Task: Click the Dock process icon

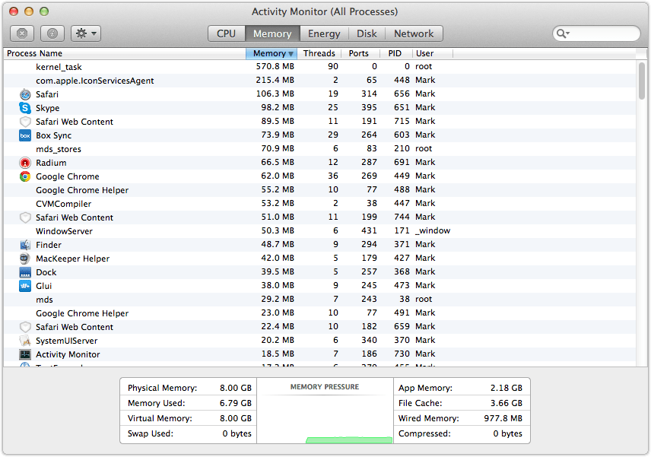Action: (25, 272)
